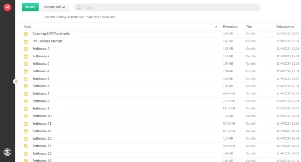
Task: Click the 881,3 MB size value
Action: 229,109
